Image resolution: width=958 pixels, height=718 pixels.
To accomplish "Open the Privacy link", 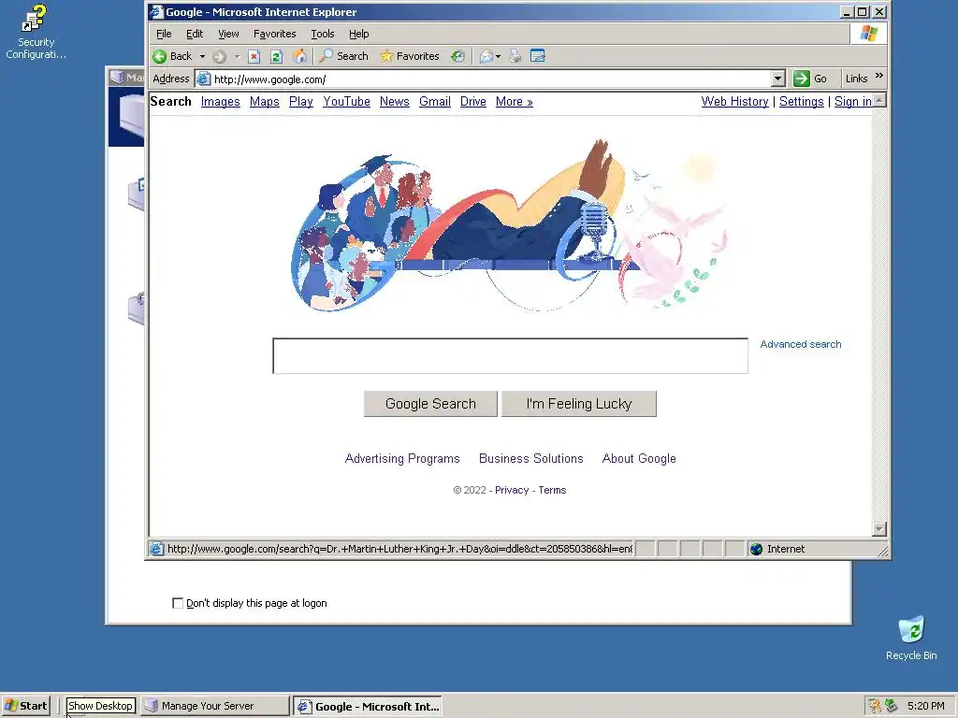I will click(512, 490).
